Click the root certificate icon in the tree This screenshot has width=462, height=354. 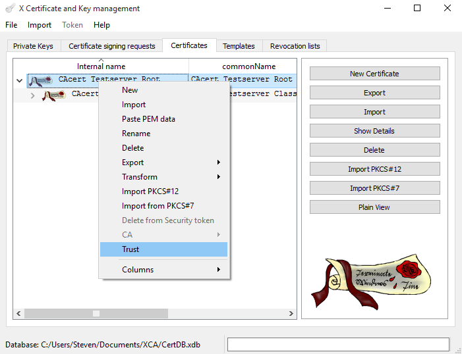tap(41, 80)
